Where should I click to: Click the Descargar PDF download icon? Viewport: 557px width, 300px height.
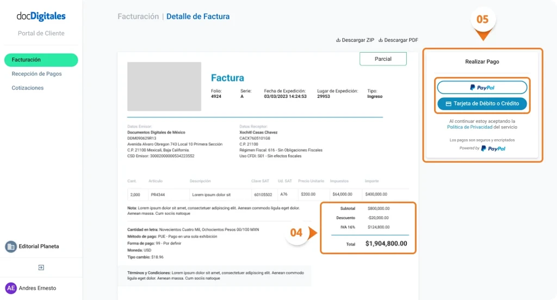(x=380, y=40)
